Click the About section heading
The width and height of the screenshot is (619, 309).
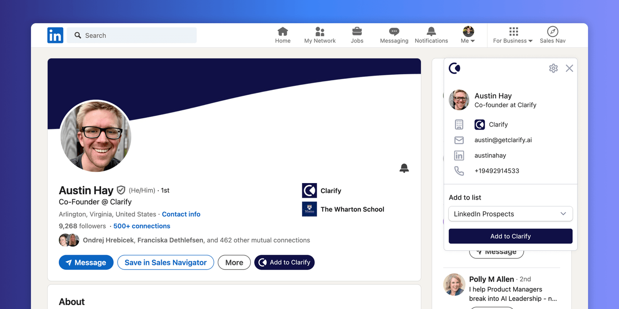click(x=72, y=302)
